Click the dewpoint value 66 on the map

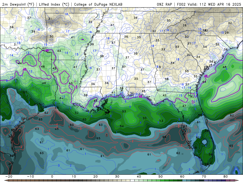(x=164, y=137)
